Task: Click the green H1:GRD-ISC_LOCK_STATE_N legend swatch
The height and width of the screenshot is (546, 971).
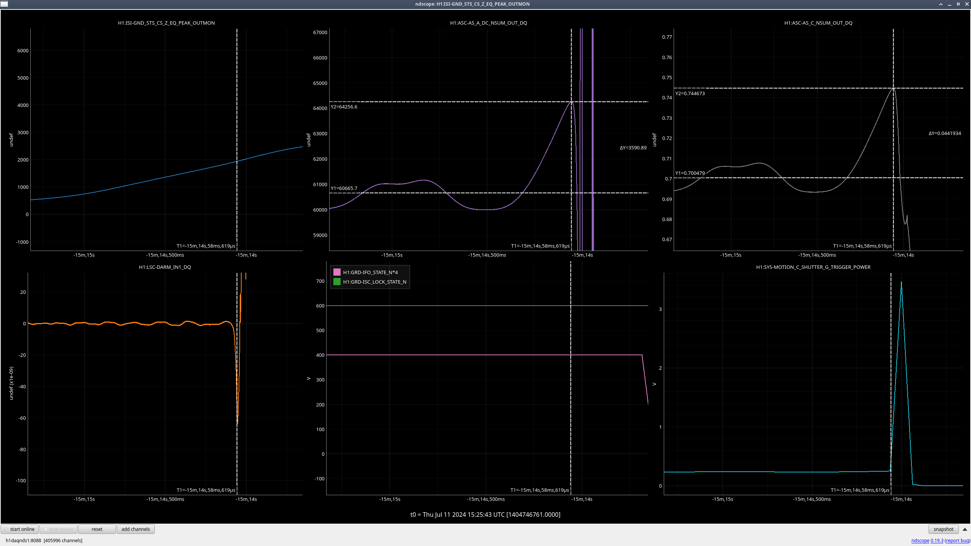Action: click(x=337, y=282)
